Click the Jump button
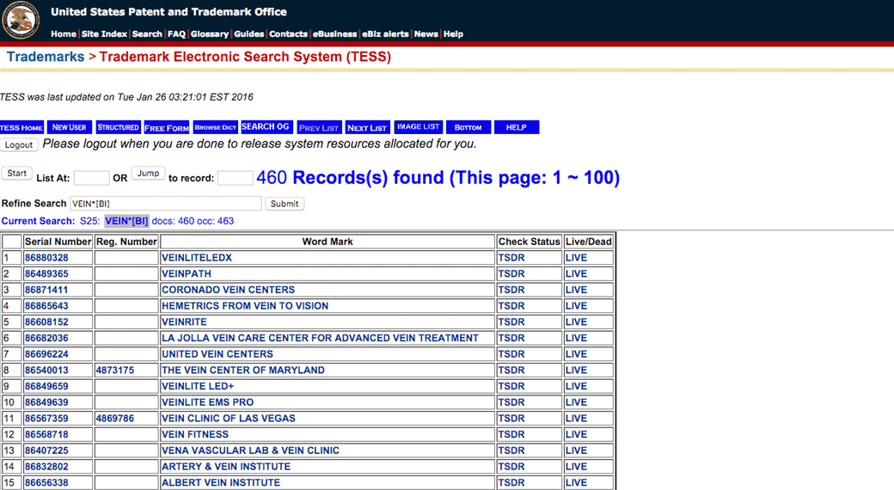 pyautogui.click(x=148, y=174)
